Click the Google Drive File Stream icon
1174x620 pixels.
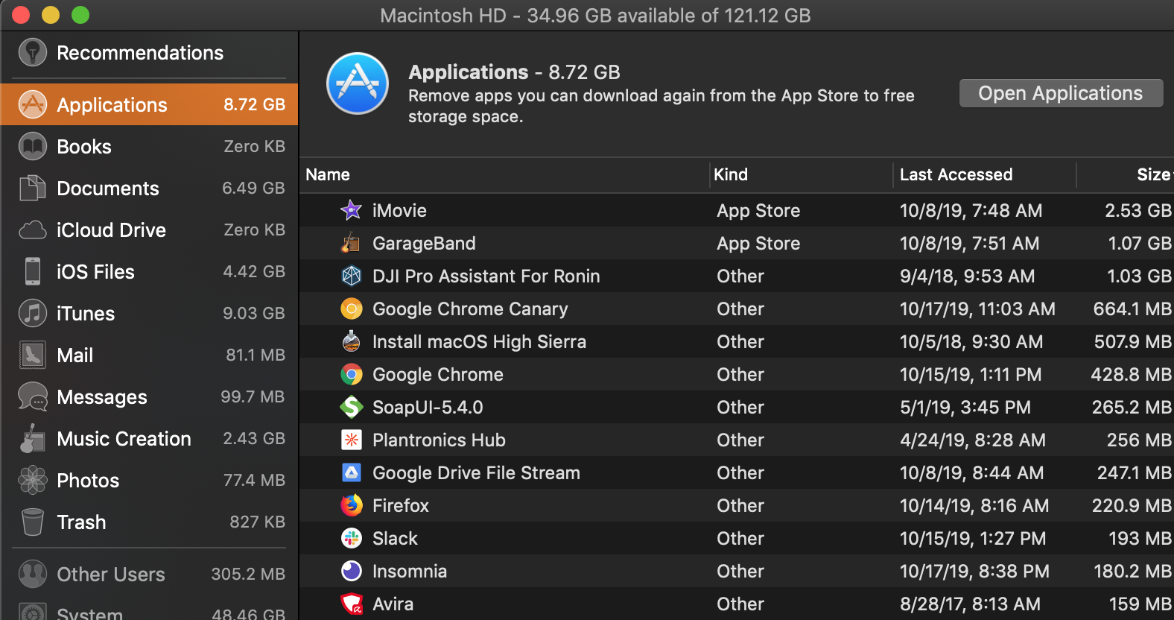[x=351, y=472]
